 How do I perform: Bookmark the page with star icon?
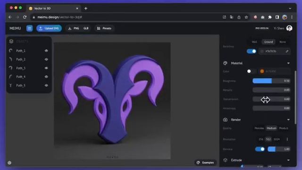tap(246, 17)
